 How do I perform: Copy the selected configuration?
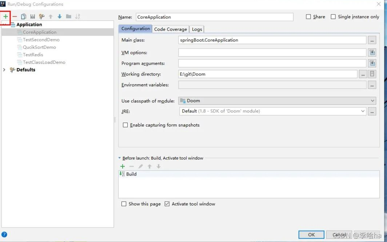point(23,16)
